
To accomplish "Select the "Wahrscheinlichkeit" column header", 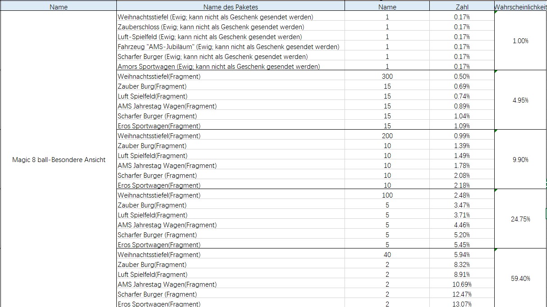I will click(x=521, y=7).
